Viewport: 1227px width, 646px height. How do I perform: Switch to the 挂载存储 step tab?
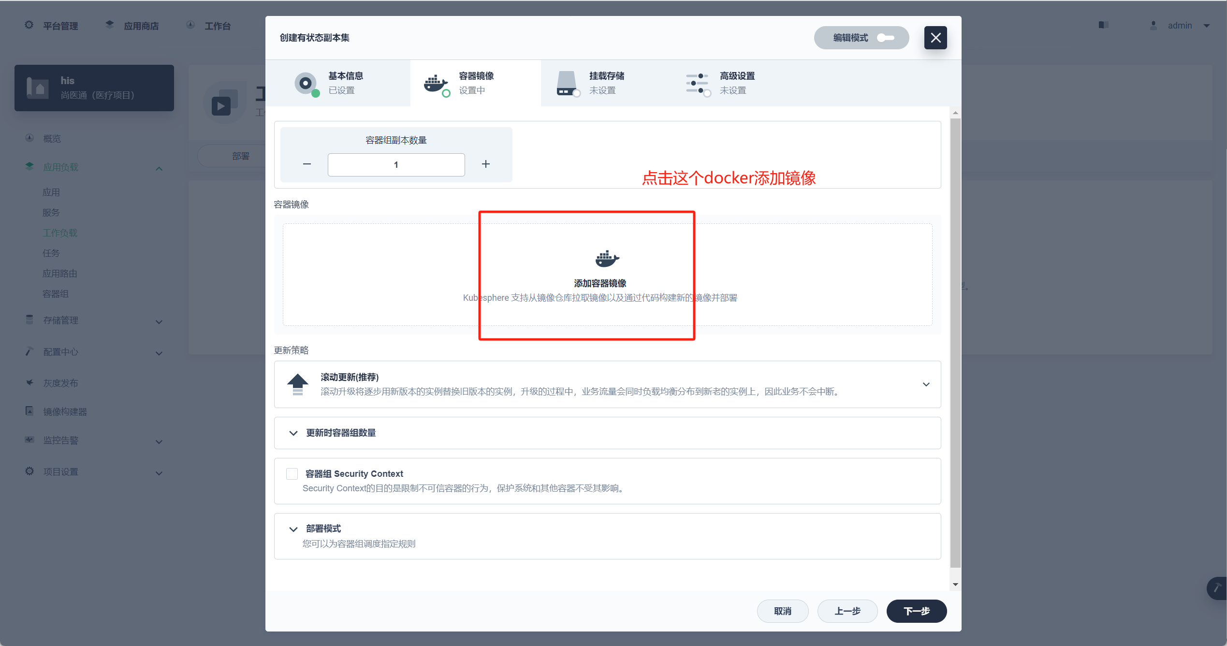606,83
